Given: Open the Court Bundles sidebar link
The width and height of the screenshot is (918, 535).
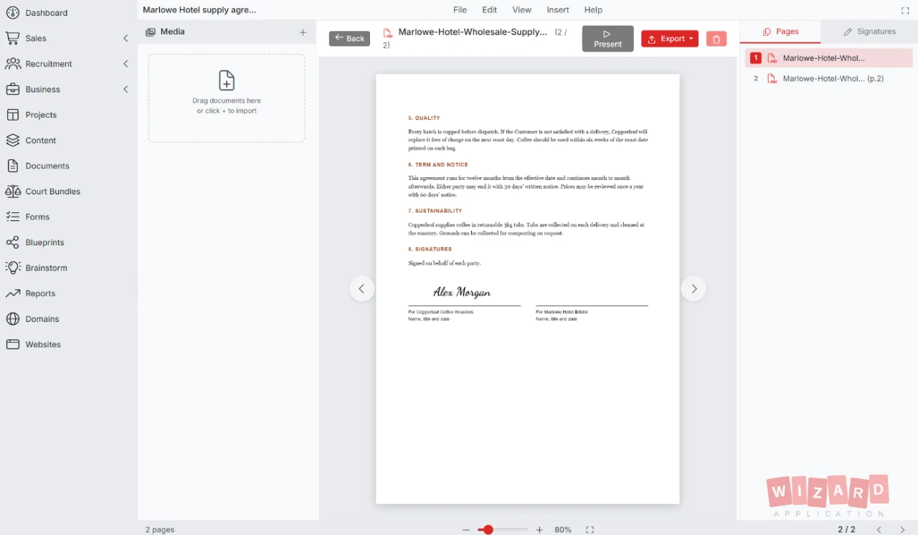Looking at the screenshot, I should pyautogui.click(x=53, y=191).
